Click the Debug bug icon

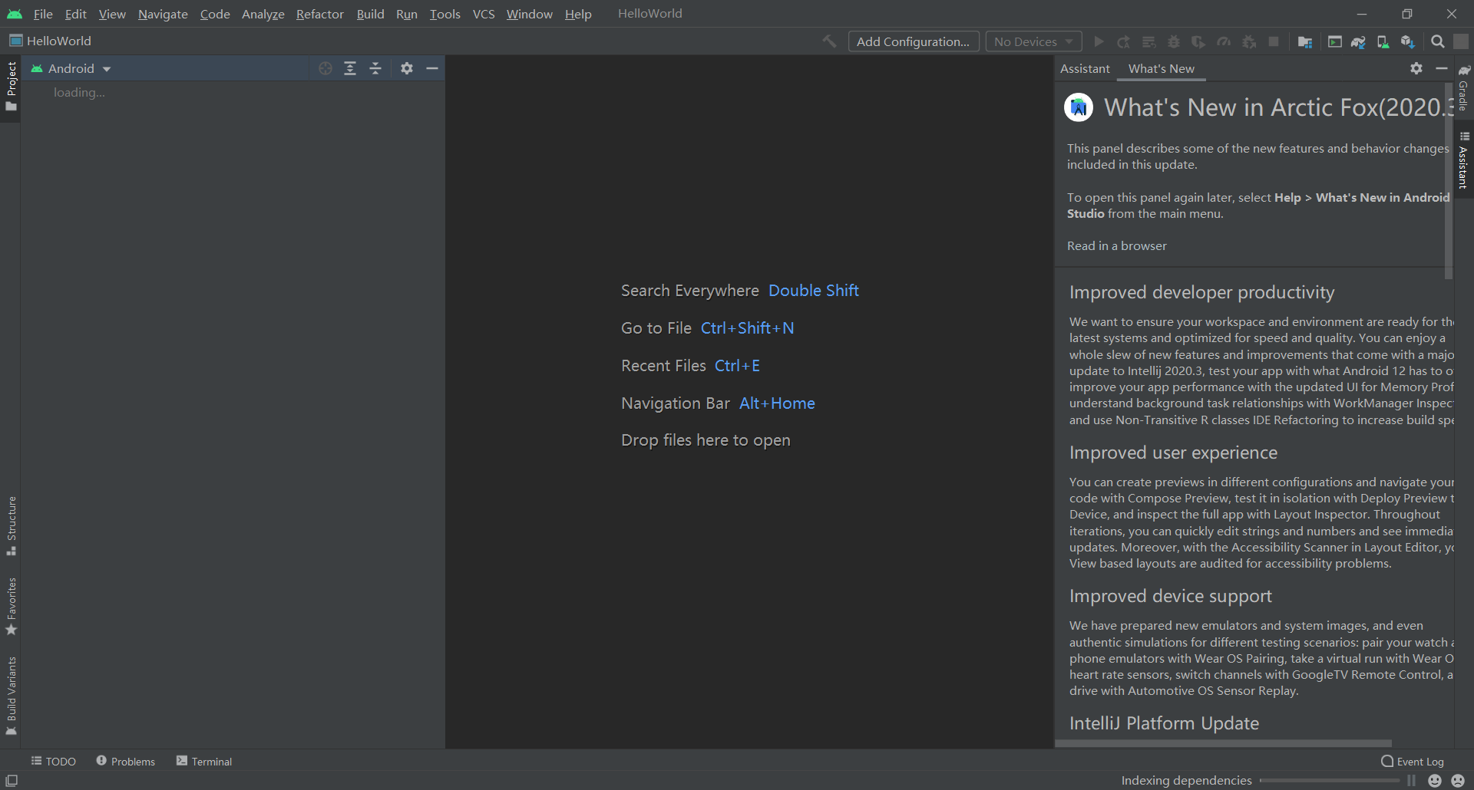click(1174, 41)
